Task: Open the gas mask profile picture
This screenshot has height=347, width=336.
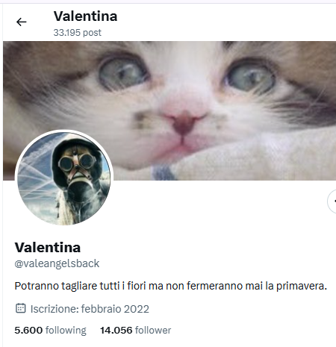Action: (64, 178)
